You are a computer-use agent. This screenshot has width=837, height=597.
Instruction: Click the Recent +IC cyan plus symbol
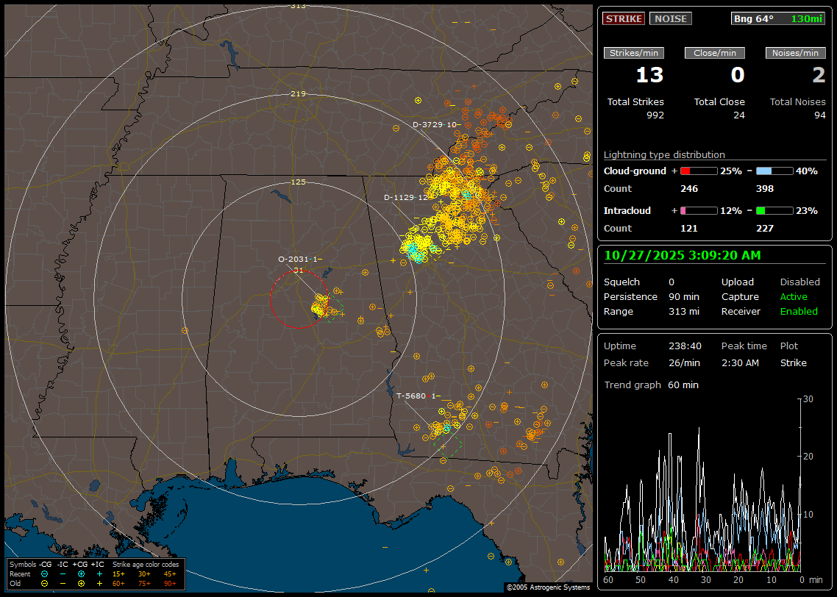tap(99, 573)
